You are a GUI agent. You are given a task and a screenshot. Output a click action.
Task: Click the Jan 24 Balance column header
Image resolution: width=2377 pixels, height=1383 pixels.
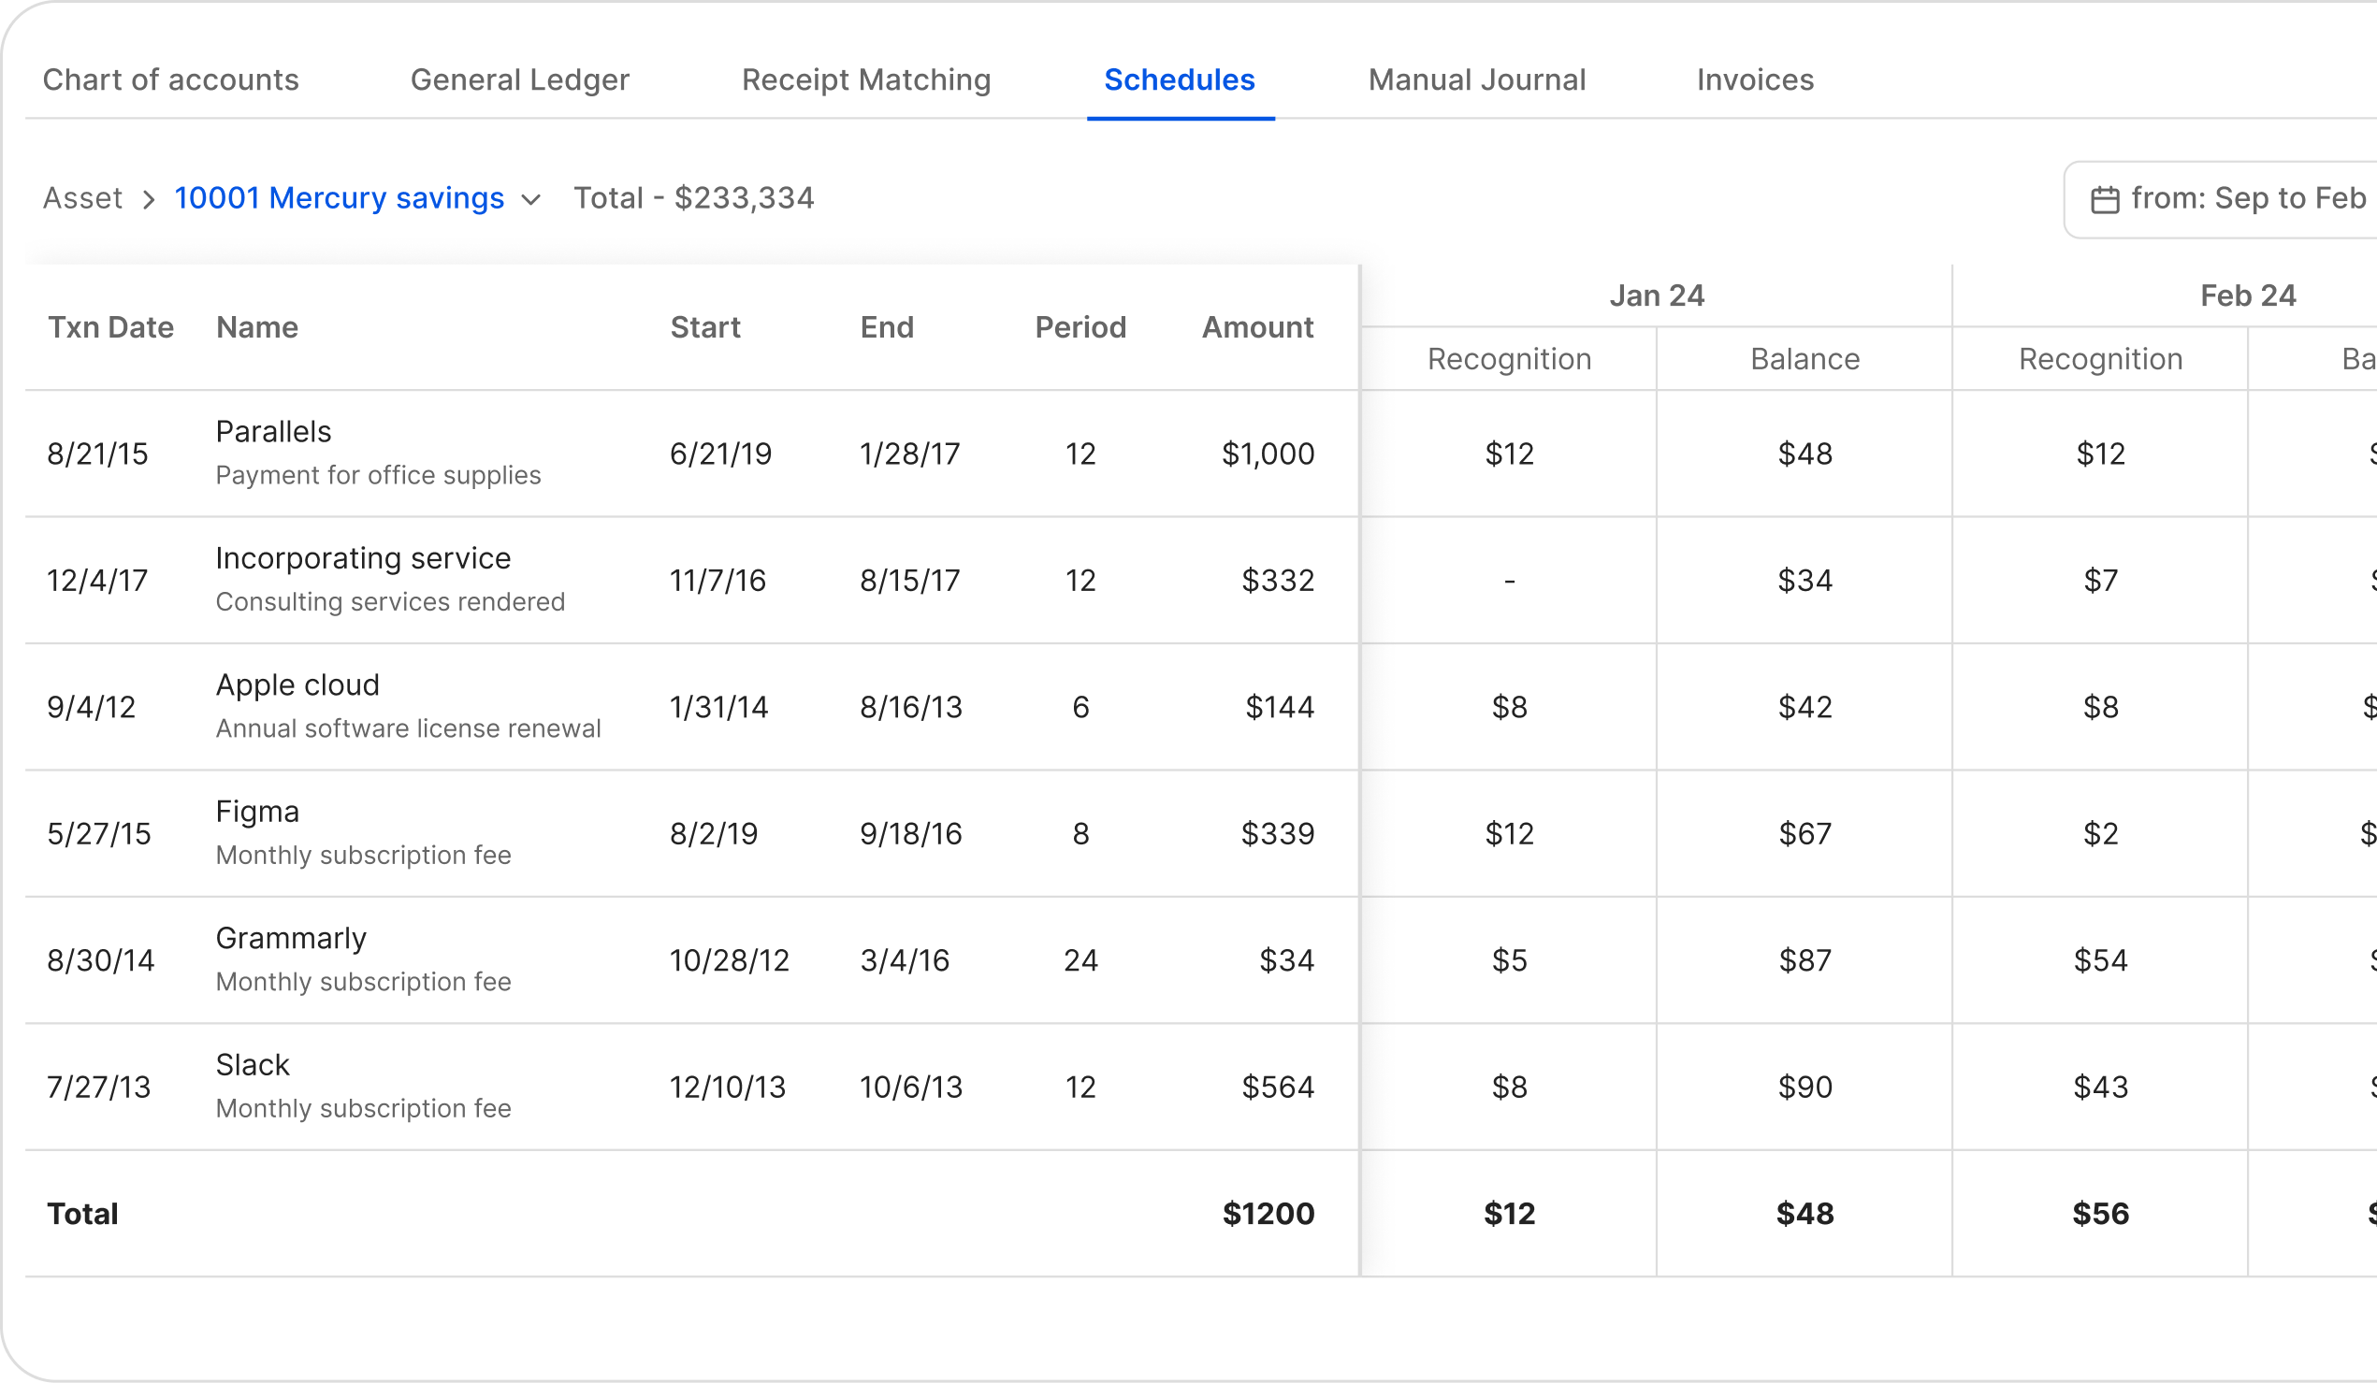tap(1804, 359)
